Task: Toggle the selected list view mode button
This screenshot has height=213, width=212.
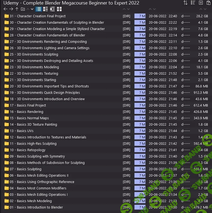Action: [39, 9]
